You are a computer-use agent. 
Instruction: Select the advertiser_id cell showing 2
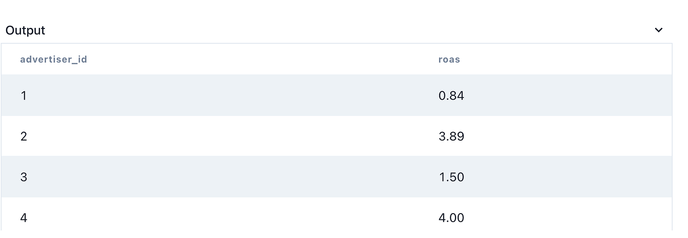click(24, 136)
